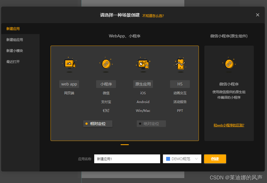
Task: Select the 微信小程序 title in the right card
Action: (229, 84)
